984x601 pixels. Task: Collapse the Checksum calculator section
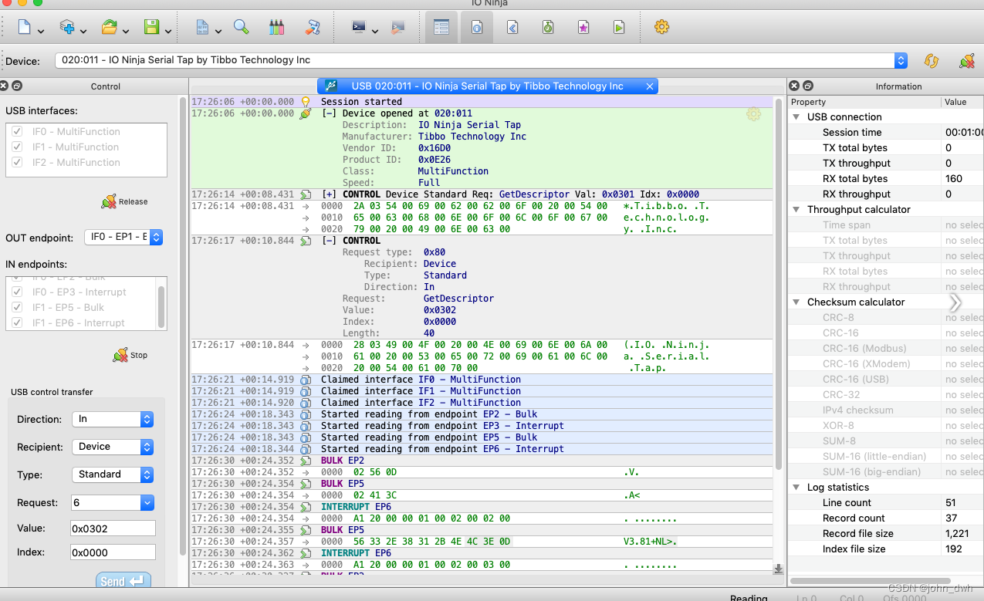[x=796, y=302]
